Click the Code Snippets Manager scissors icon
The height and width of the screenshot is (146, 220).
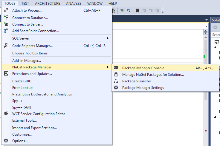[6, 45]
